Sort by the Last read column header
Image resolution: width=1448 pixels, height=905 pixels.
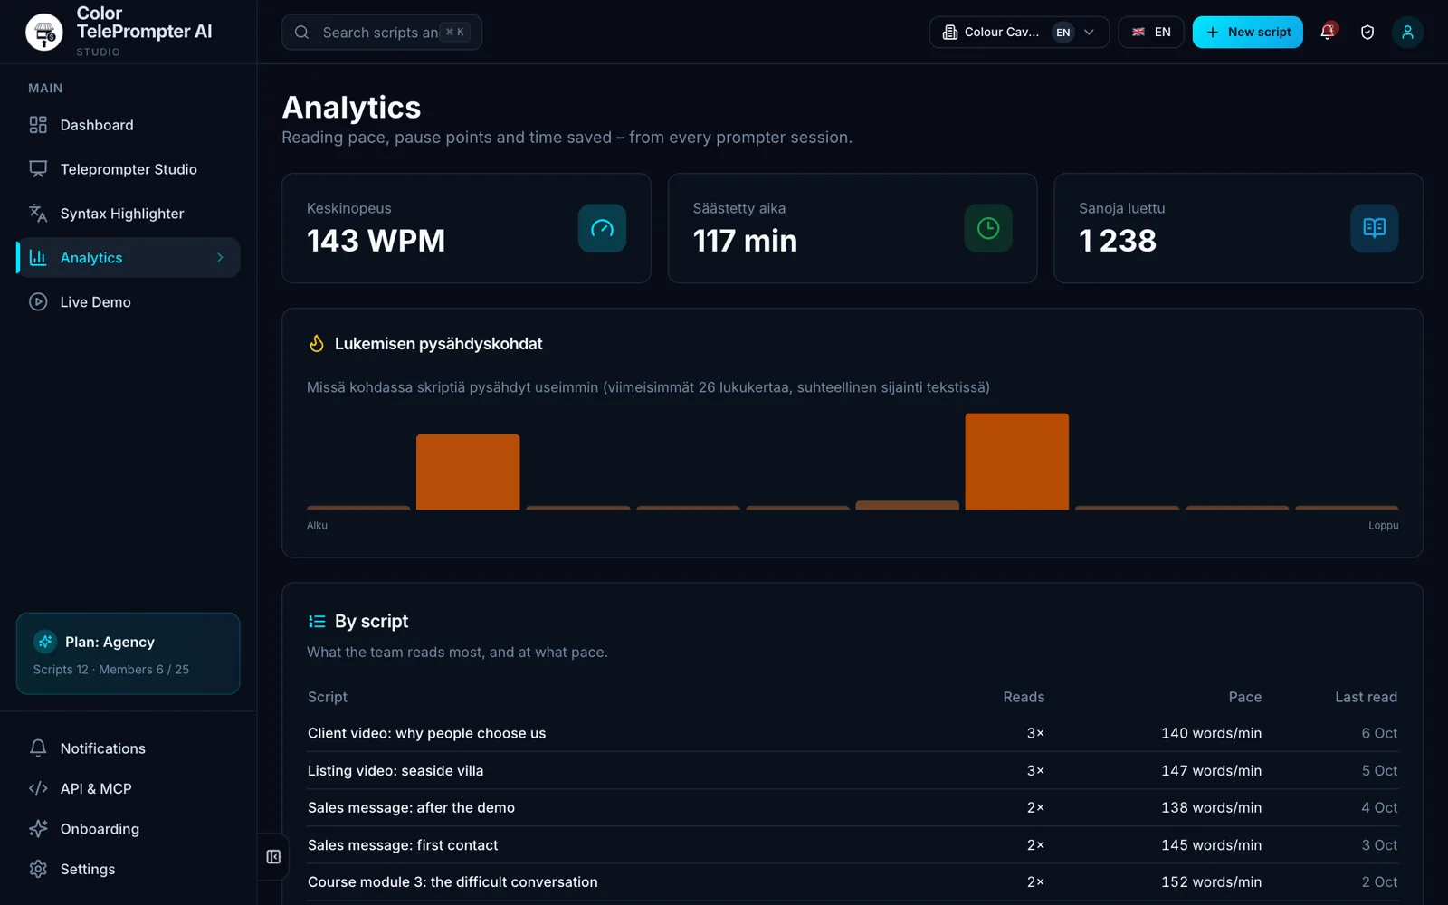click(1366, 697)
